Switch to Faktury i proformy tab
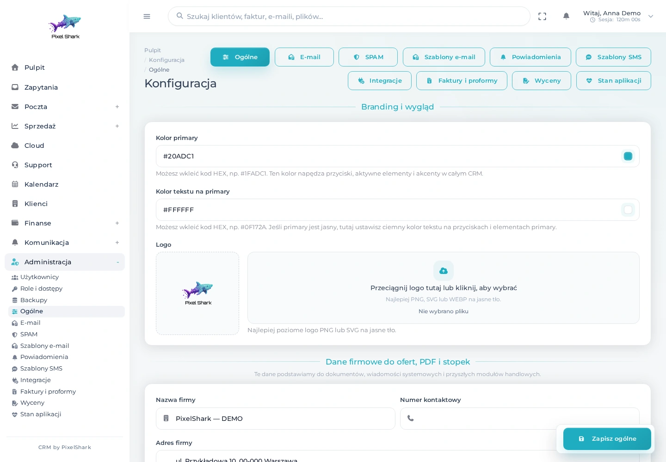The height and width of the screenshot is (462, 666). tap(462, 81)
